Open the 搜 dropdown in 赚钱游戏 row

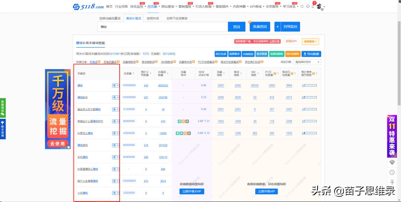point(115,145)
